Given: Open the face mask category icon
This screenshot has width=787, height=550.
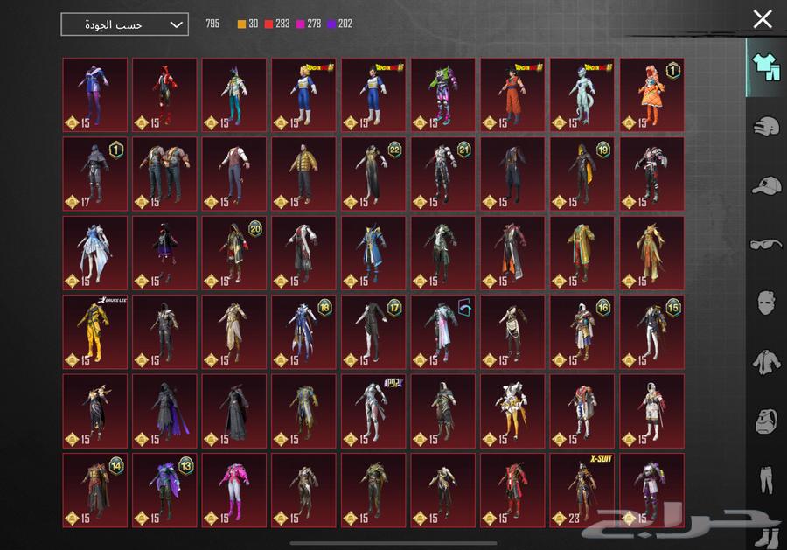Looking at the screenshot, I should pos(766,303).
